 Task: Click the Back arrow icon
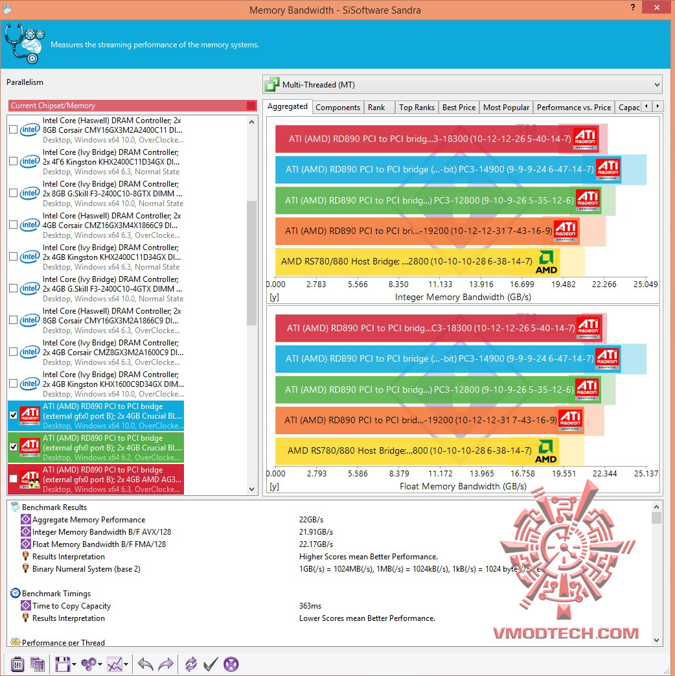tap(145, 664)
